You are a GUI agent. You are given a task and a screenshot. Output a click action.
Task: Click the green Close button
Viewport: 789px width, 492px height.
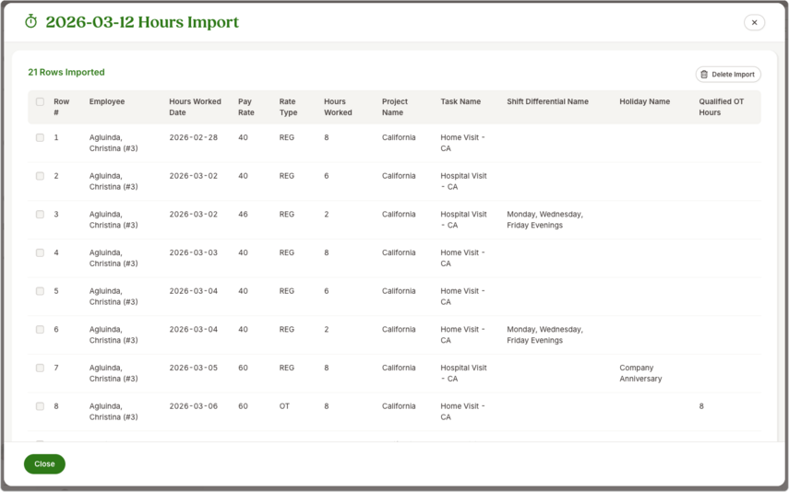(x=45, y=463)
